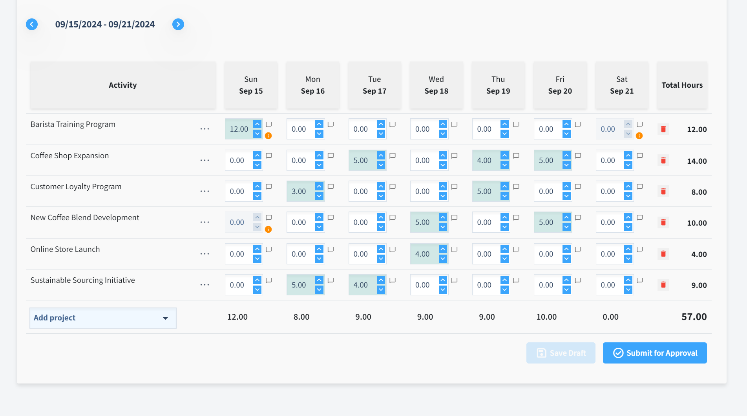747x416 pixels.
Task: Decrement Coffee Shop Expansion Tuesday hours
Action: (380, 164)
